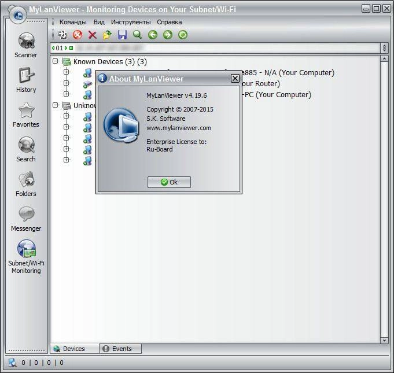Click the Ru-Board licensee name

[x=160, y=149]
